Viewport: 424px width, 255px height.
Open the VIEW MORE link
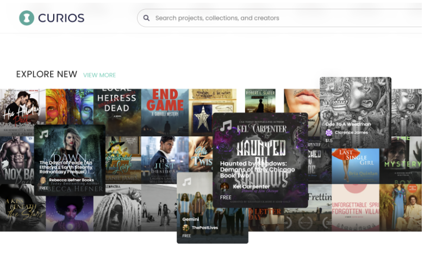[x=99, y=75]
